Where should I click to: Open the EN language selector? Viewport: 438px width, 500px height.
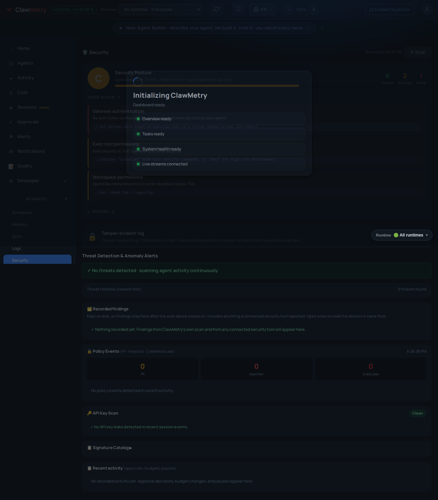[x=263, y=10]
